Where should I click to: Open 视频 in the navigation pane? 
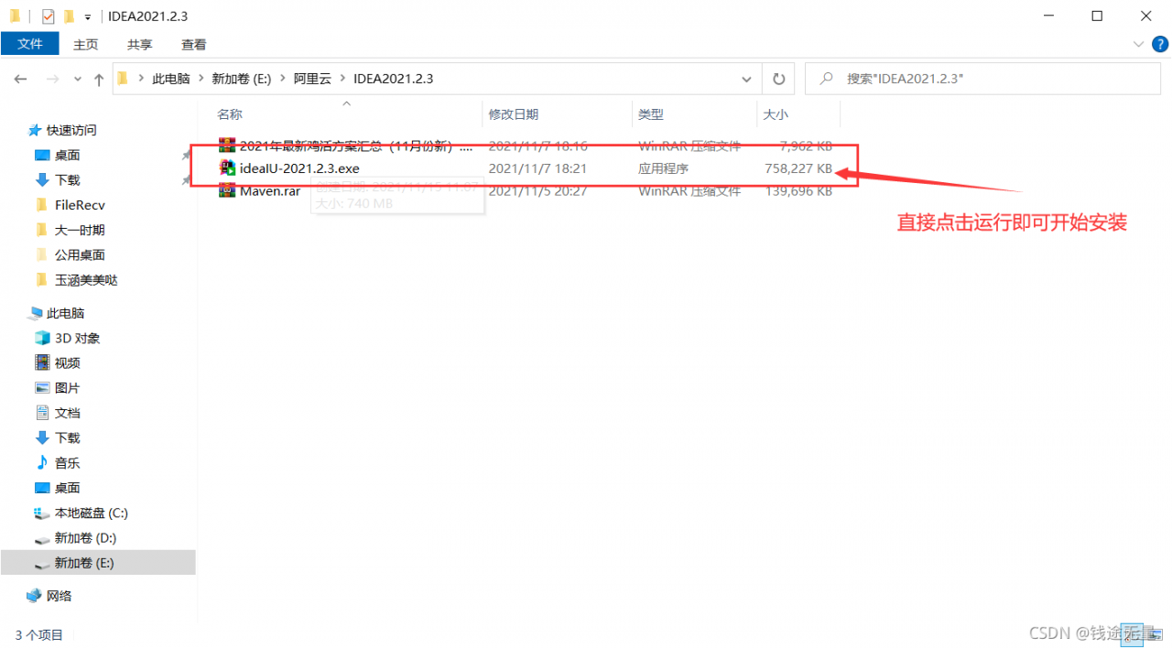point(67,363)
